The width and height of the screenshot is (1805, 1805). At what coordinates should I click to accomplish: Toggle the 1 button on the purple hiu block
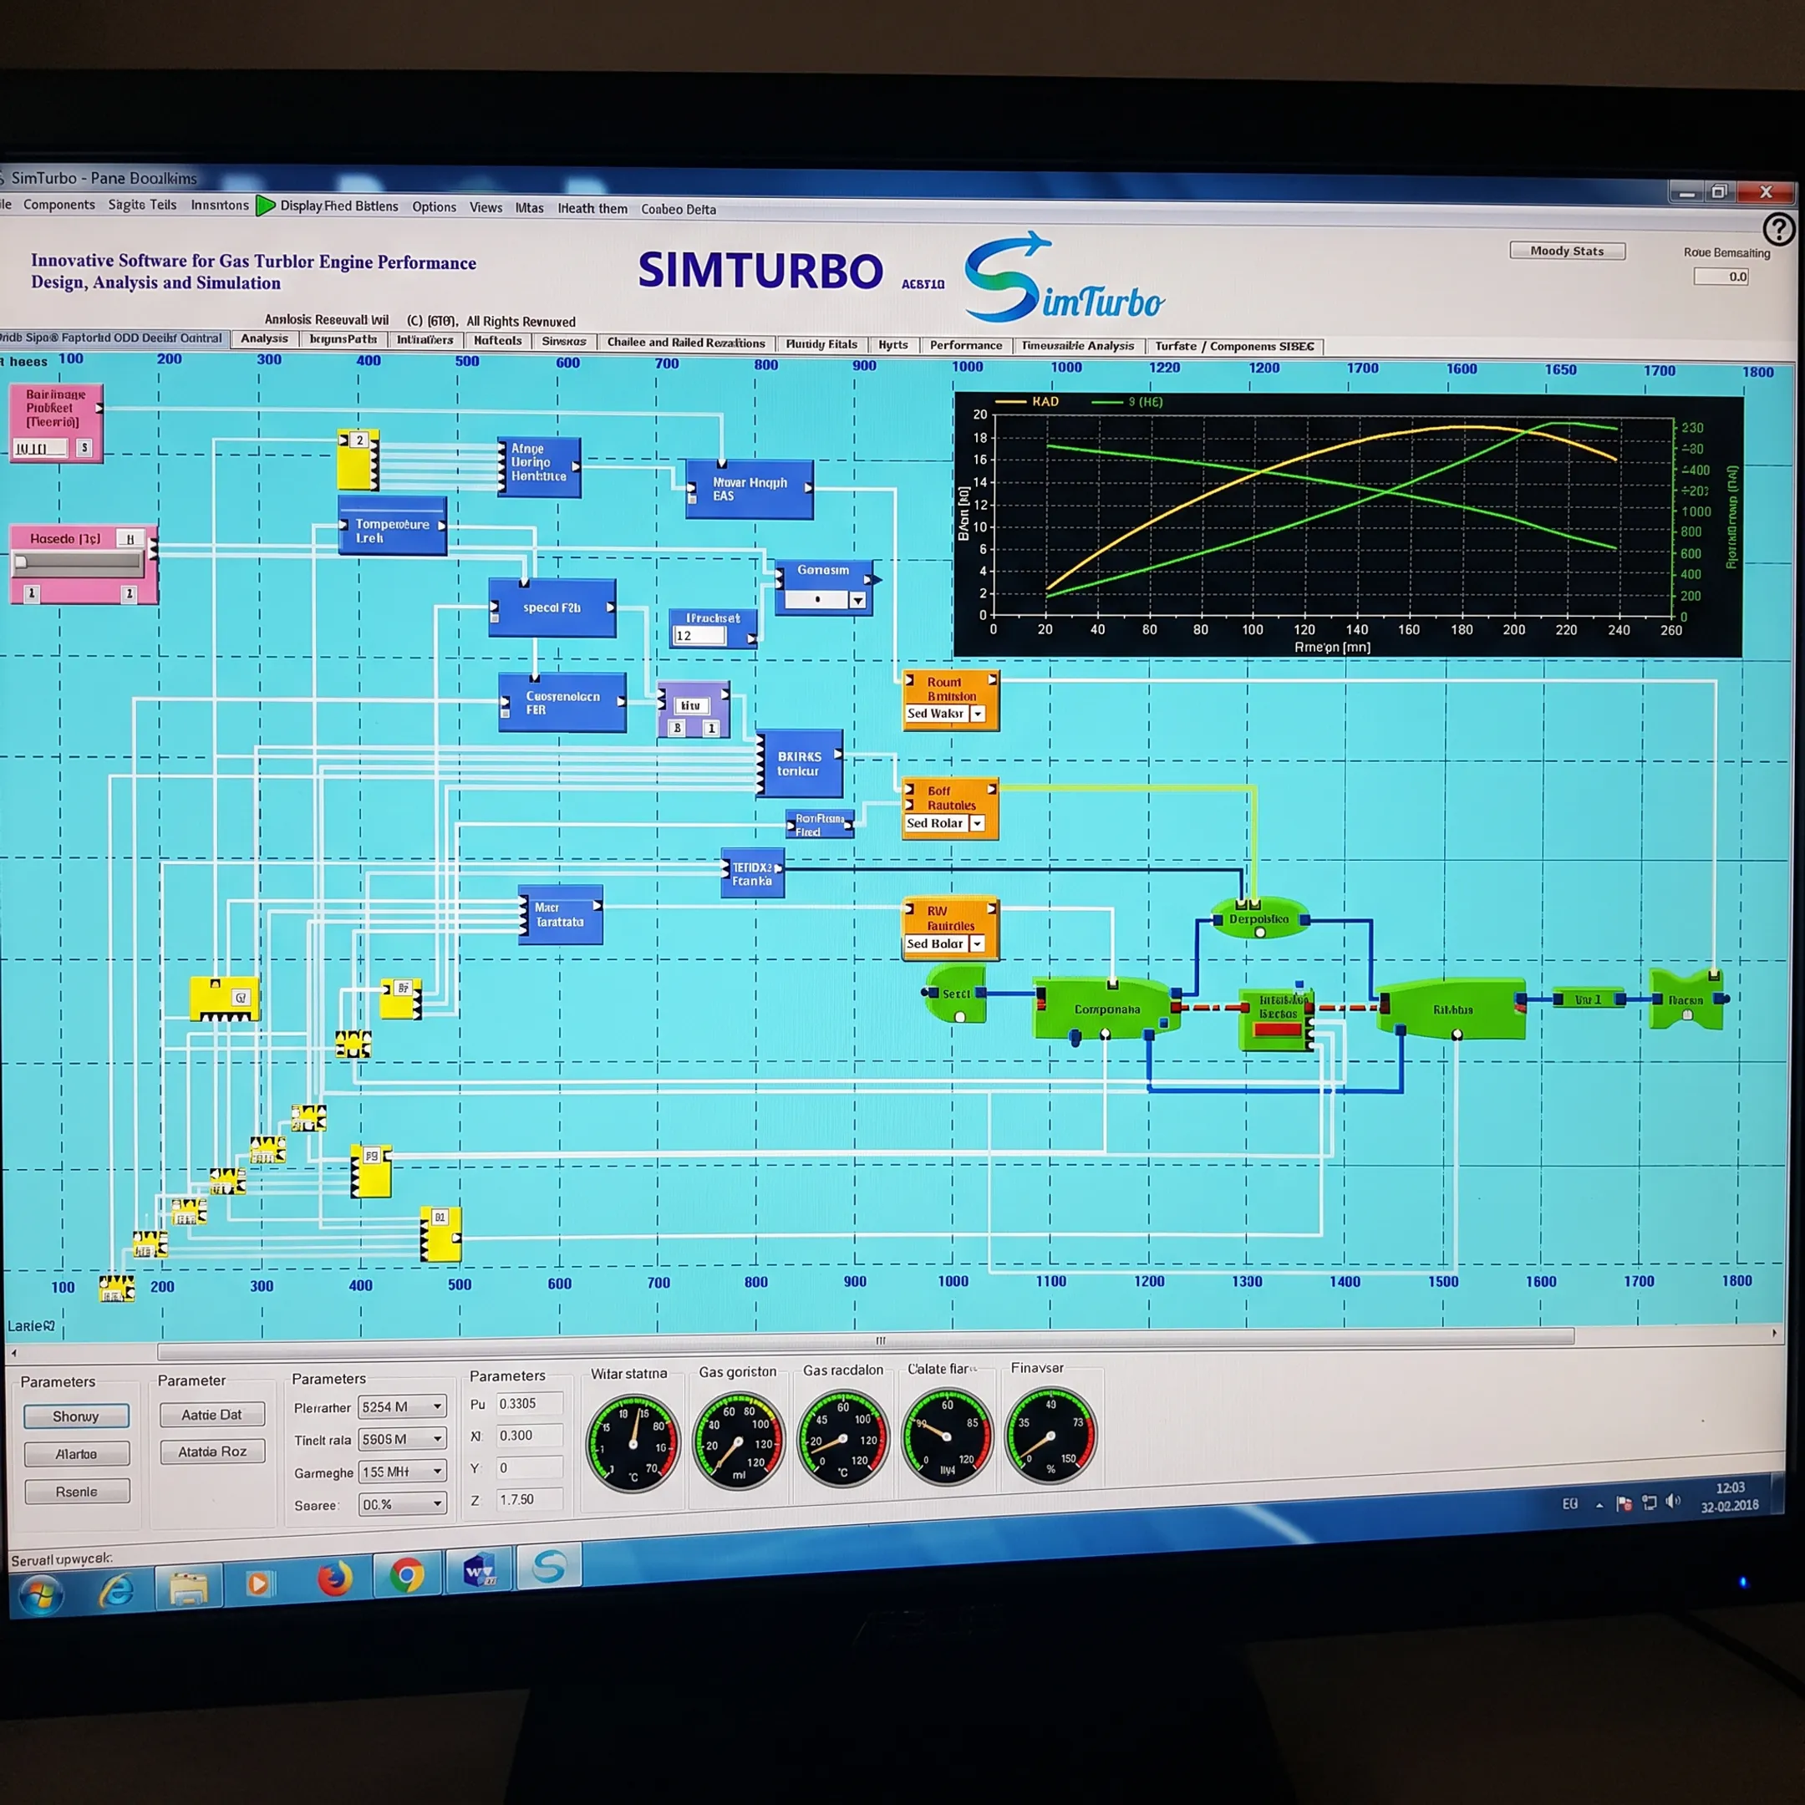(x=711, y=728)
